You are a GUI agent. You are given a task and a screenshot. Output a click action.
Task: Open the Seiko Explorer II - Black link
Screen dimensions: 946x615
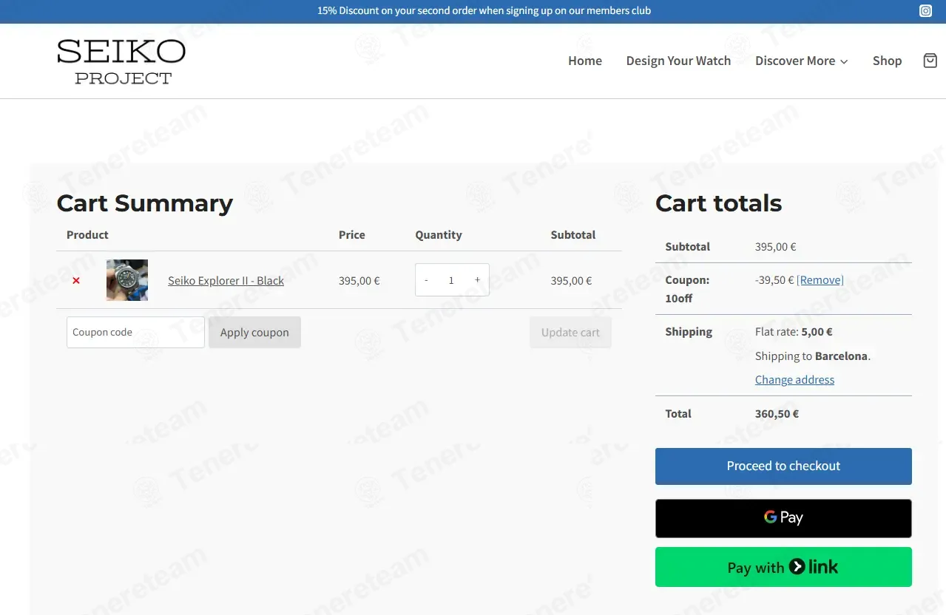tap(226, 280)
